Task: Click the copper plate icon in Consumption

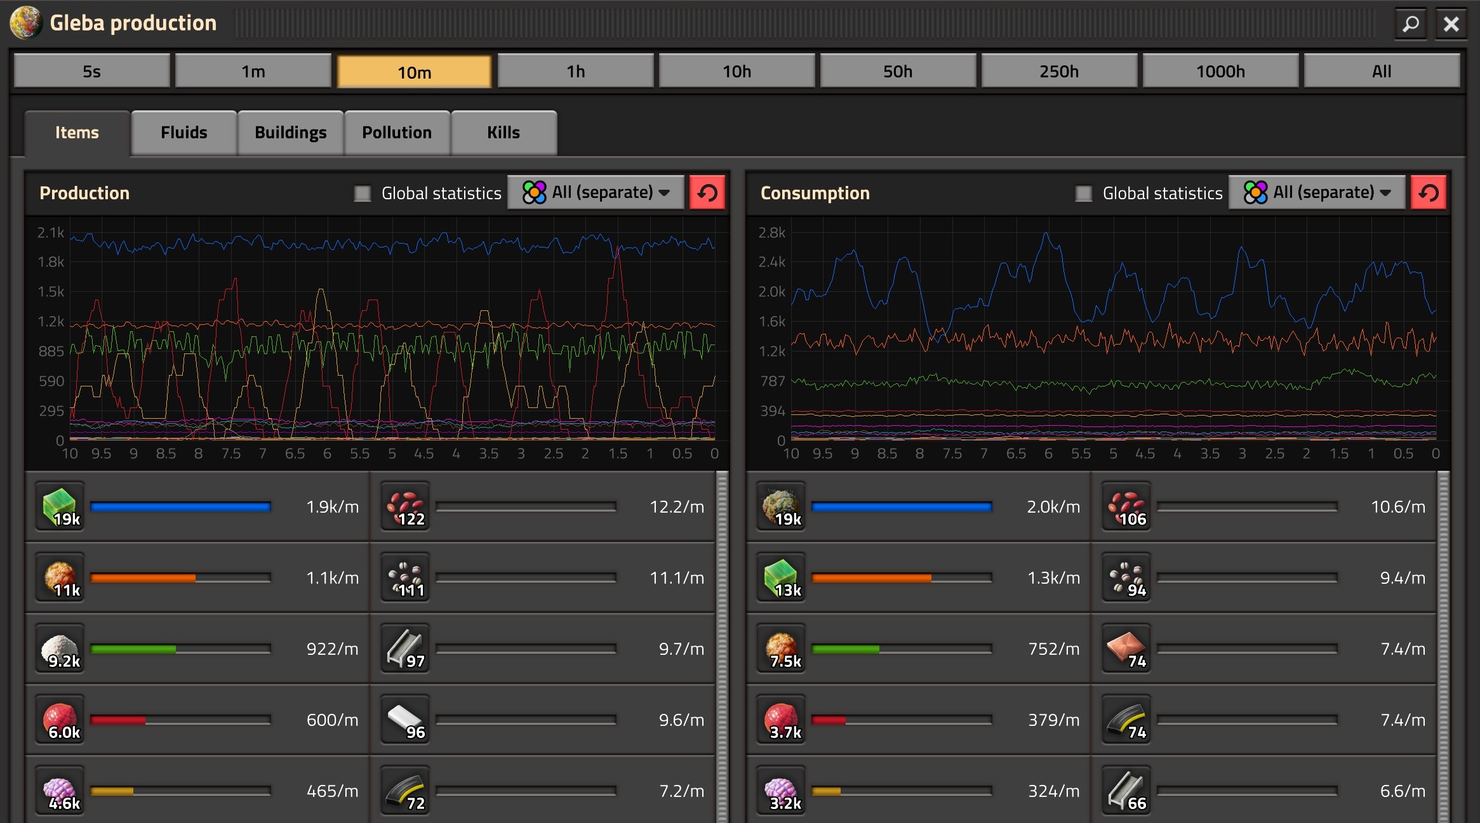Action: 1126,649
